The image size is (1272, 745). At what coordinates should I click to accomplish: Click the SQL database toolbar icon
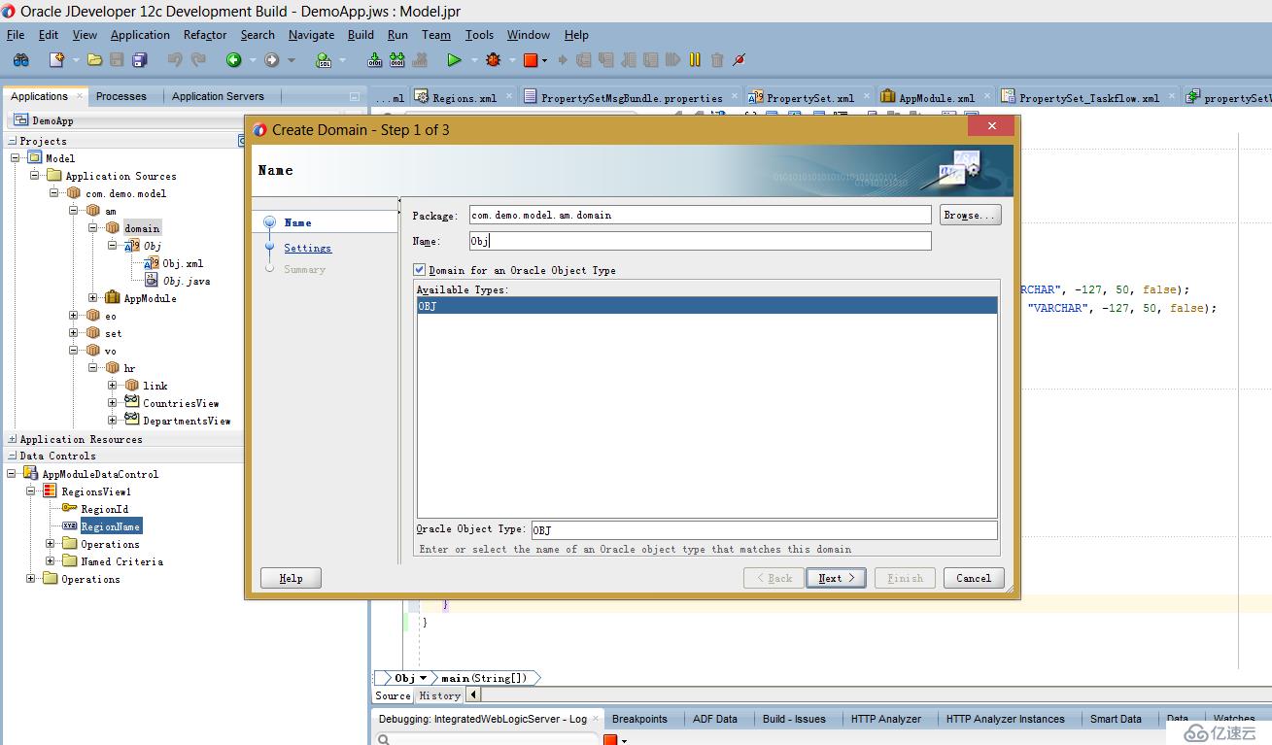click(324, 60)
